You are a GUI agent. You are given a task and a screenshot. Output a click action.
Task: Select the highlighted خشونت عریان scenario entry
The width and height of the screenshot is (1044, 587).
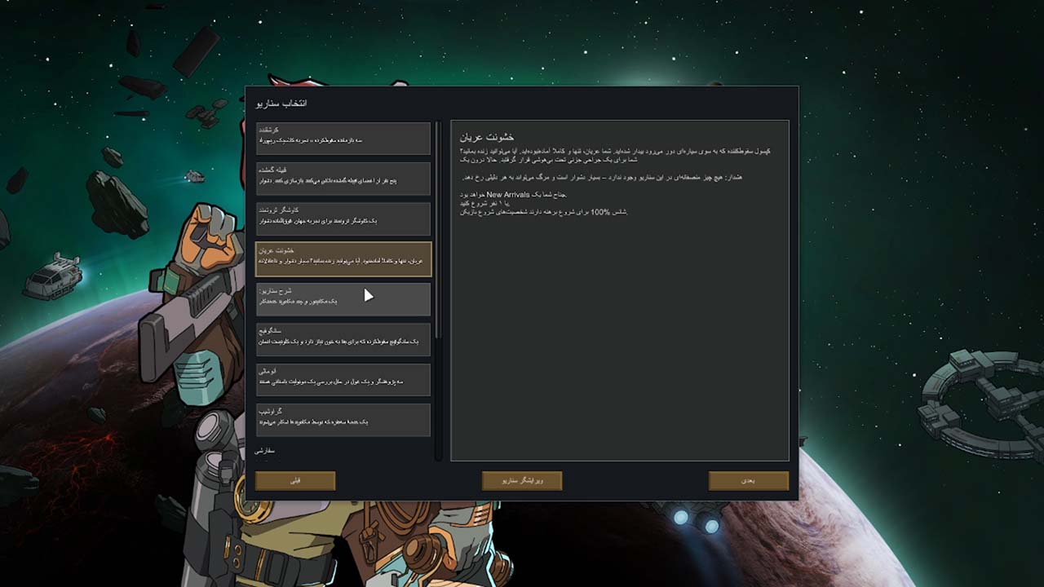click(343, 258)
